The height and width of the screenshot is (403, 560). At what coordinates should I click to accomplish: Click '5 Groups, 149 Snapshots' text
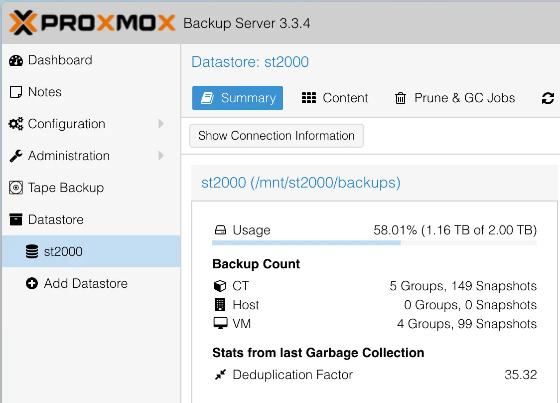pyautogui.click(x=463, y=286)
